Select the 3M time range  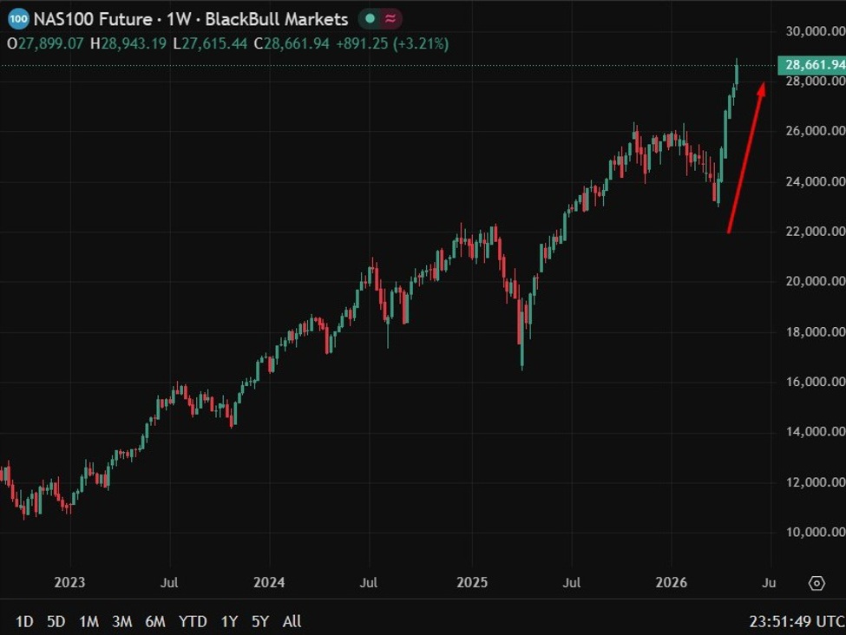[122, 621]
